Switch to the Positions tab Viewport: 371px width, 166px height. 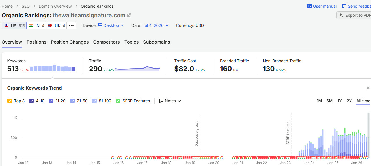click(36, 42)
